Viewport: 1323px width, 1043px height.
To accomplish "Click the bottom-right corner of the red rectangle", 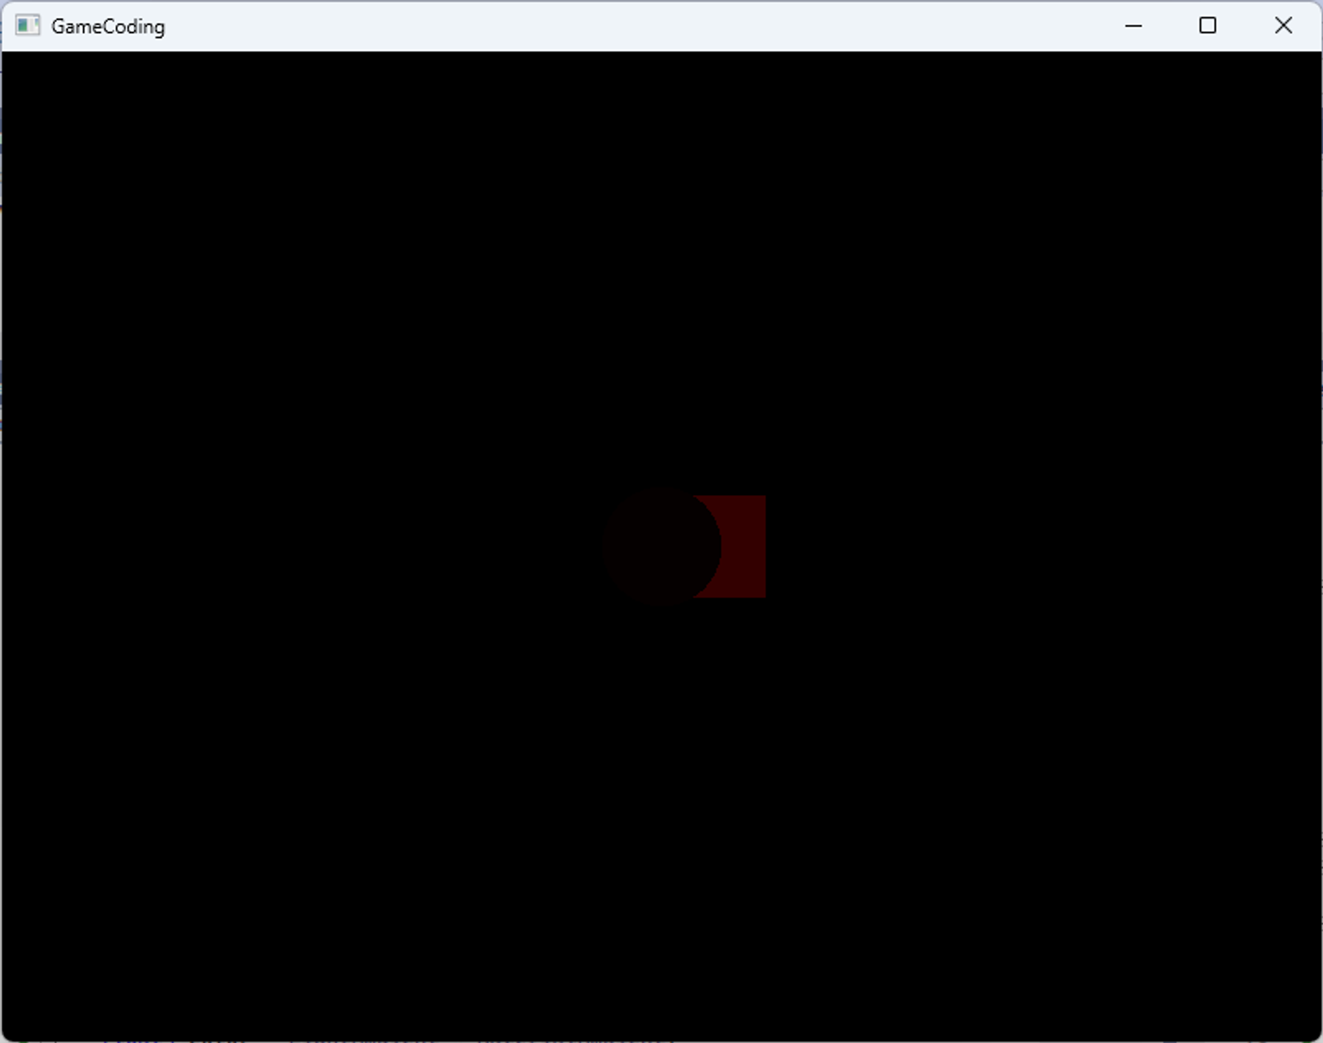I will tap(764, 596).
